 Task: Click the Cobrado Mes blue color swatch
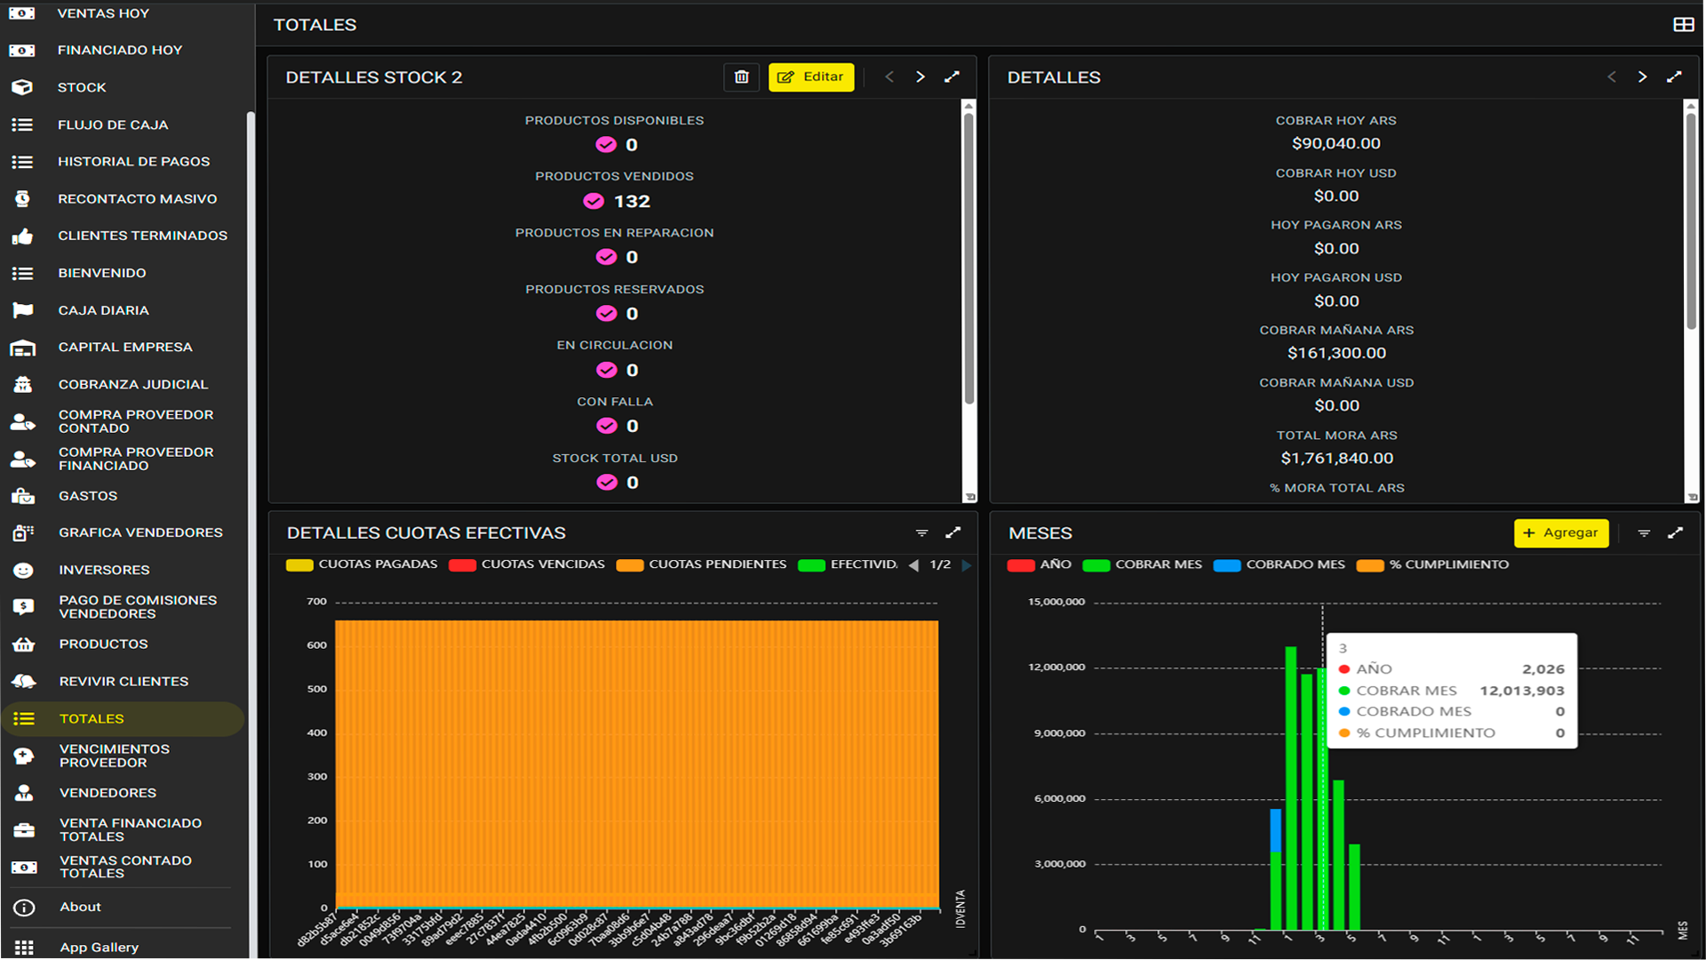click(x=1227, y=565)
